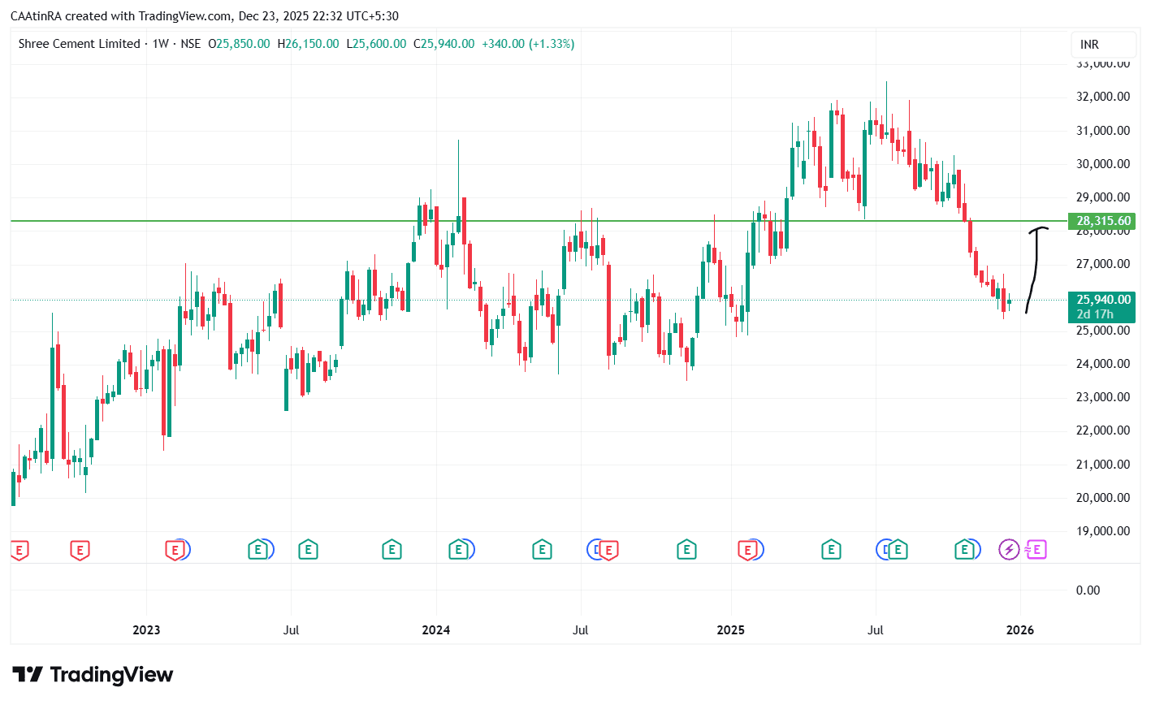Click the 25,940.00 current price label
1151x705 pixels.
pos(1103,300)
